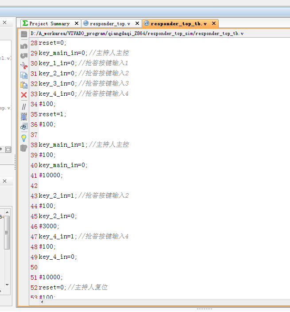290x312 pixels.
Task: Toggle column selection mode icon
Action: tap(24, 117)
